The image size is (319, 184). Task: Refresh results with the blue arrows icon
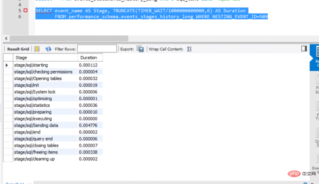[x=48, y=49]
